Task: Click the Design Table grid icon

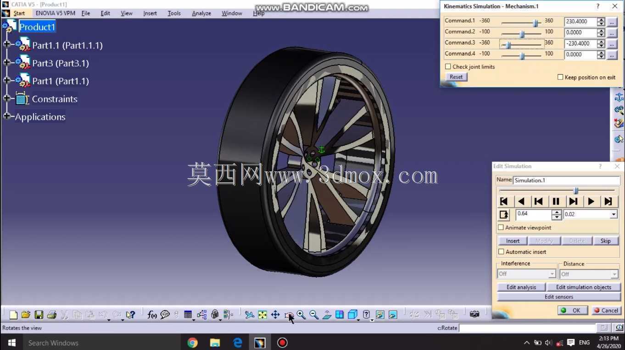Action: pyautogui.click(x=188, y=315)
